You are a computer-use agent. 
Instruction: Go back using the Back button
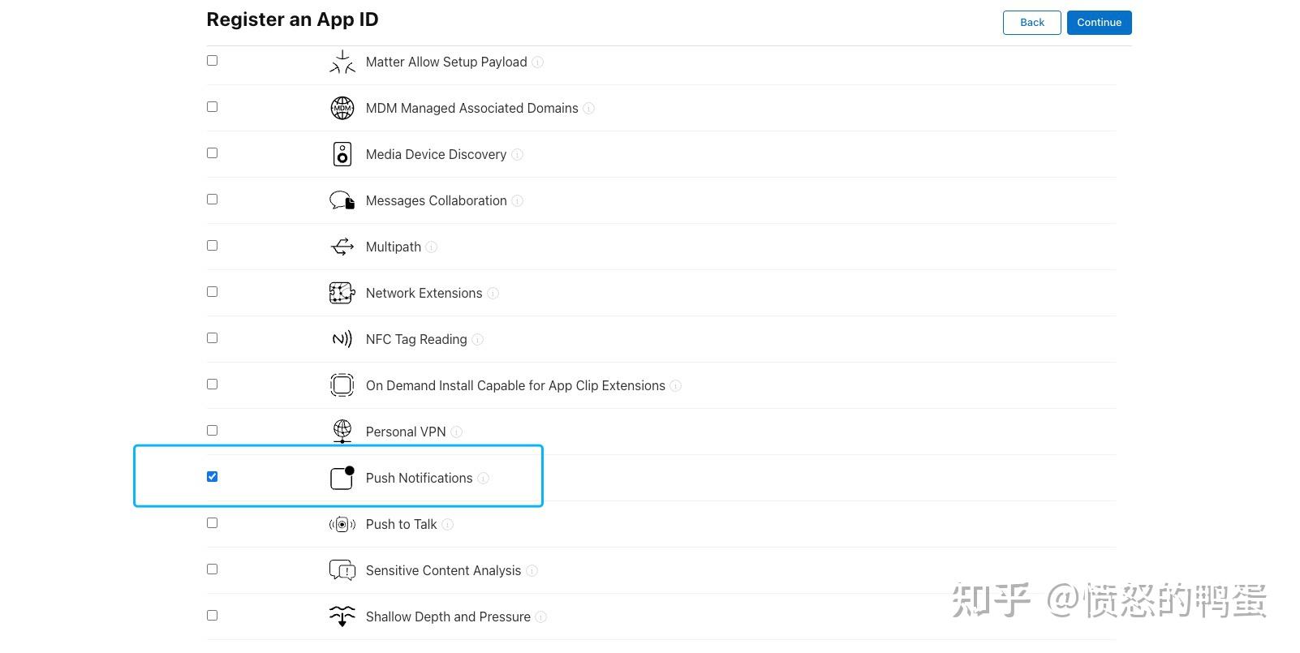point(1031,23)
